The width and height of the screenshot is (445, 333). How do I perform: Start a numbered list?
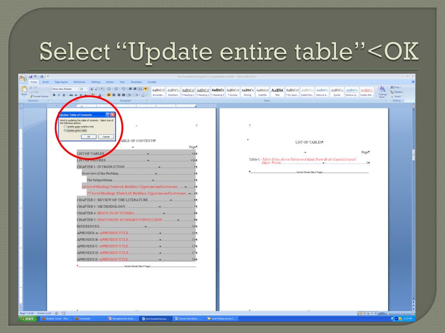[116, 89]
